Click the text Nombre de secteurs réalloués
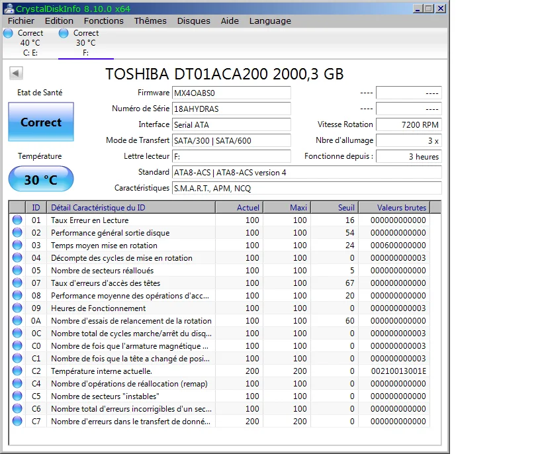The width and height of the screenshot is (542, 454). click(103, 271)
